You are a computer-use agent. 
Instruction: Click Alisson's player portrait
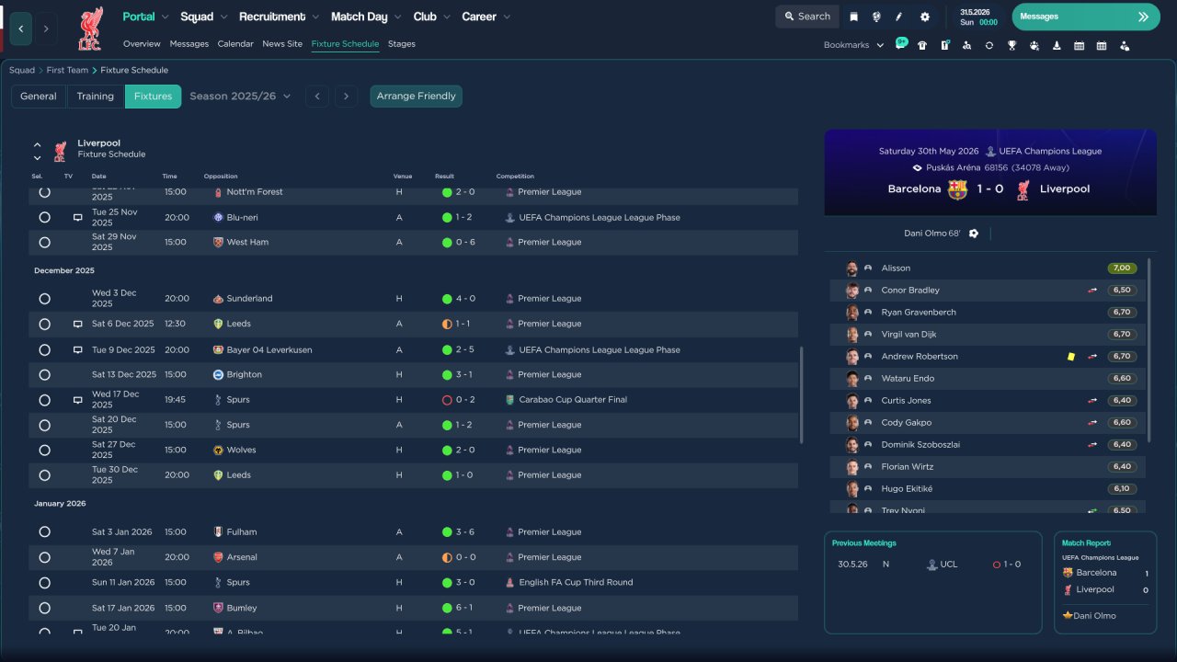[852, 268]
